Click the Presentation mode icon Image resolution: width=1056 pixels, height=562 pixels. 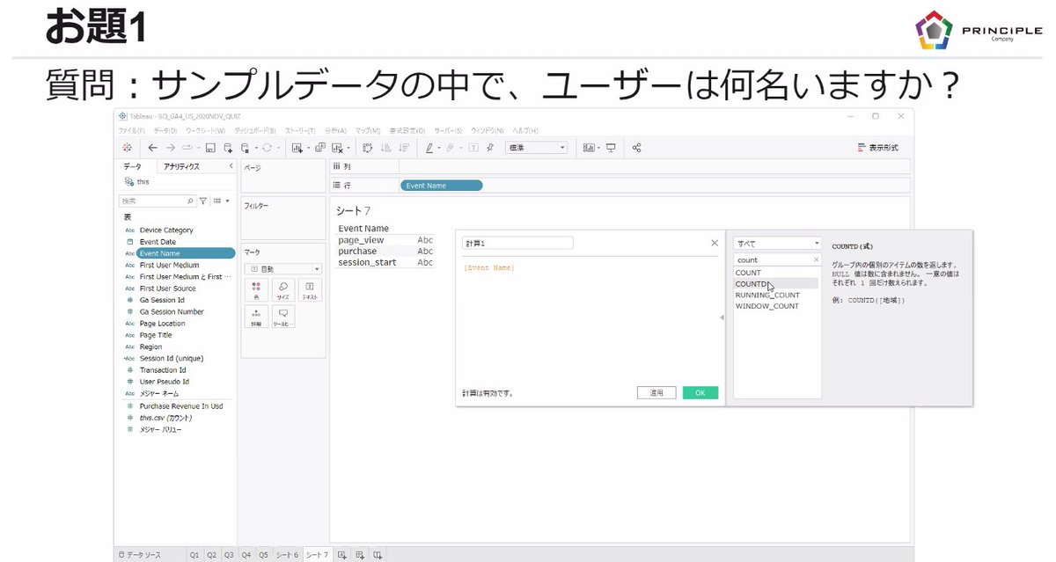point(611,148)
